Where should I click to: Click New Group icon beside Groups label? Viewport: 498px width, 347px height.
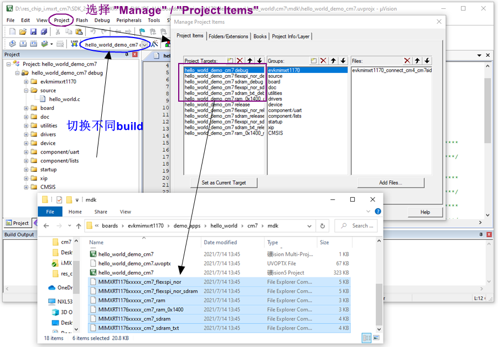point(314,61)
